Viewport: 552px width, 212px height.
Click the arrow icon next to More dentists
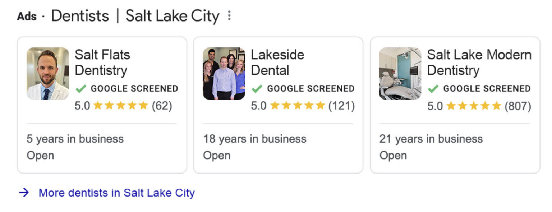click(24, 193)
